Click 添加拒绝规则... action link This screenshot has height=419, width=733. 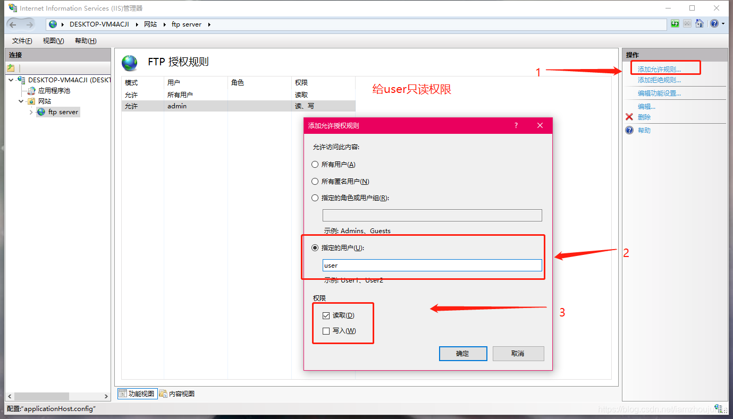(x=659, y=80)
